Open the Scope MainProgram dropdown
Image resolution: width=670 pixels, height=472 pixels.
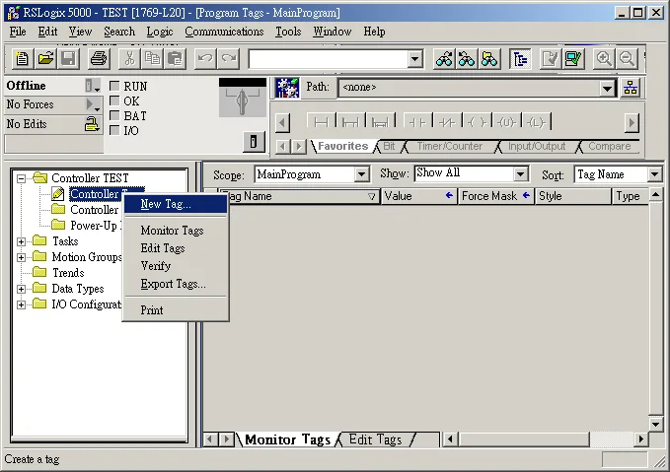click(361, 174)
